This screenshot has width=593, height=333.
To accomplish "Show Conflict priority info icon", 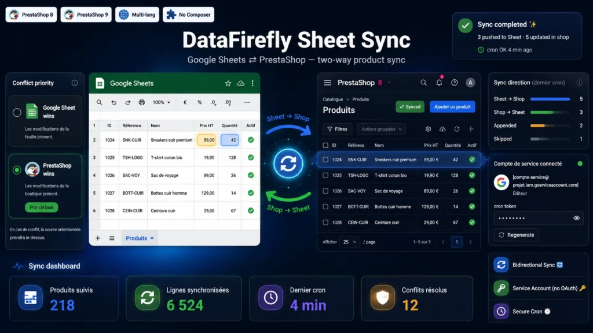I will pos(75,83).
